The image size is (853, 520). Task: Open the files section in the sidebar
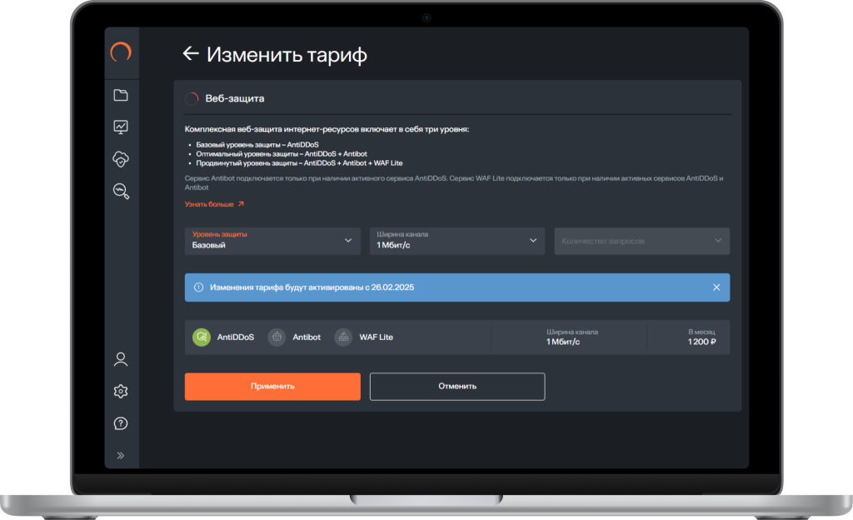click(x=121, y=94)
